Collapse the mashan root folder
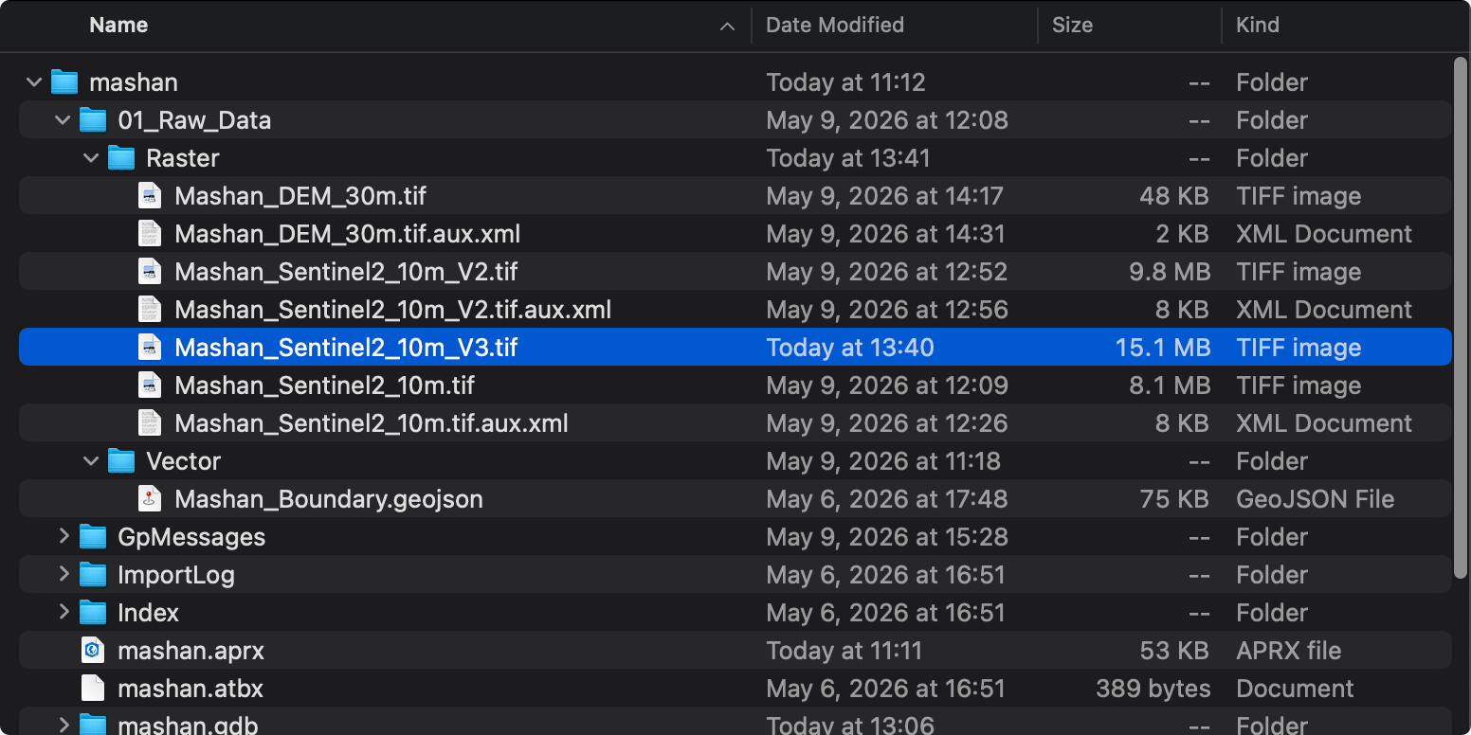This screenshot has width=1471, height=735. click(x=34, y=82)
